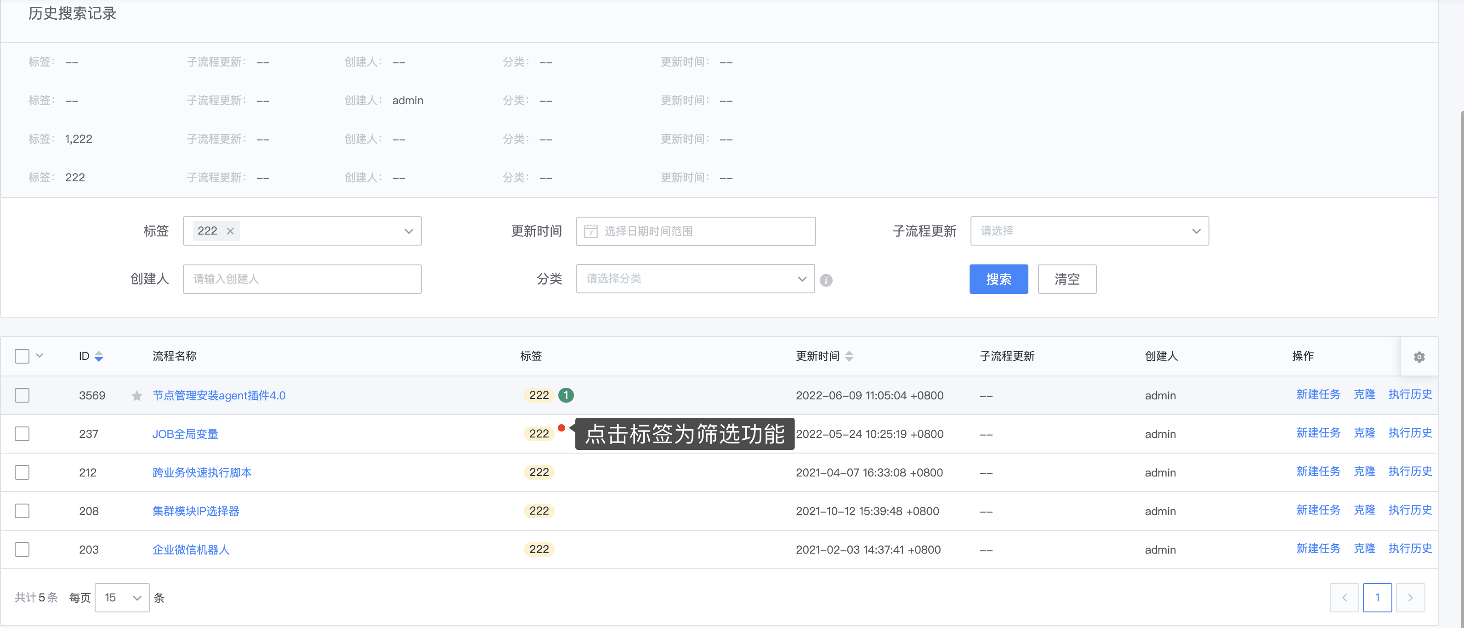Sort the table by 更新时间 column
Viewport: 1464px width, 628px height.
(850, 356)
